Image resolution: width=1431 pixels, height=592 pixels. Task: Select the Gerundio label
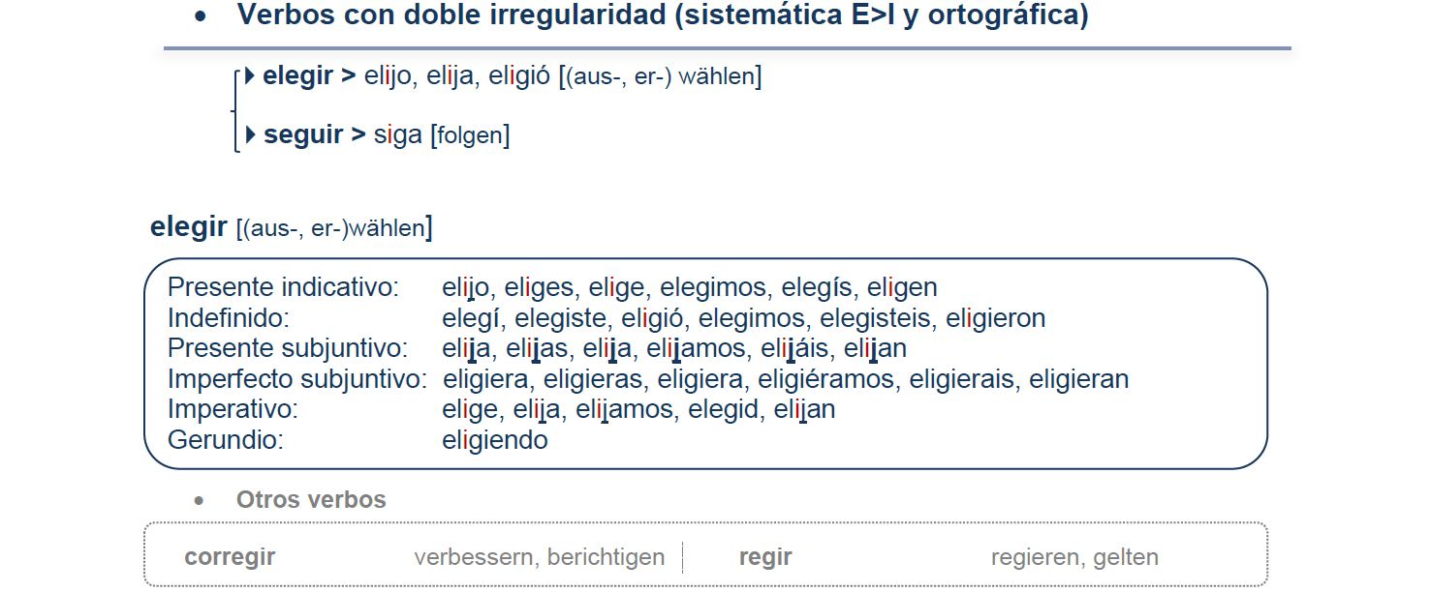point(226,440)
